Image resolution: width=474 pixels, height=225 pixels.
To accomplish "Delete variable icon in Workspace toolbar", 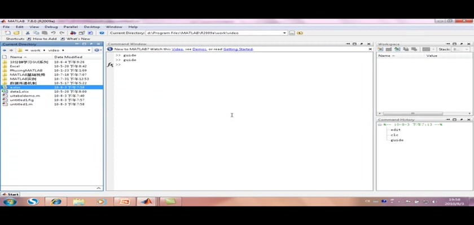I will (414, 49).
